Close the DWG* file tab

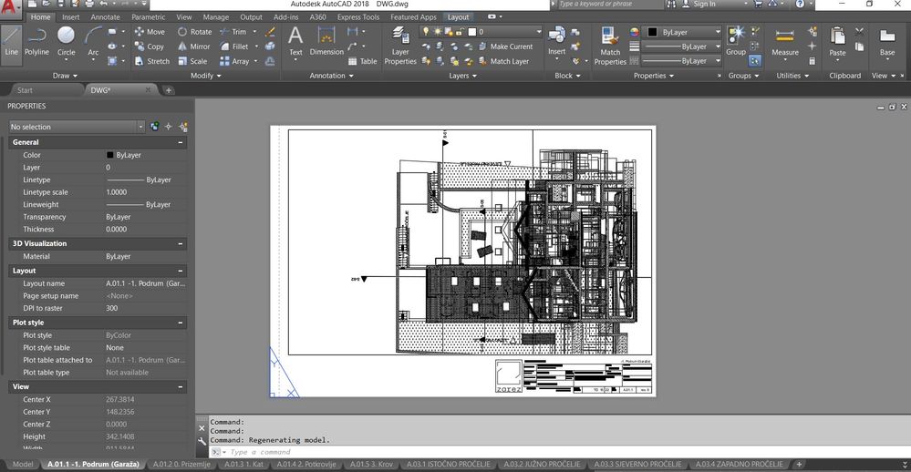(x=148, y=90)
